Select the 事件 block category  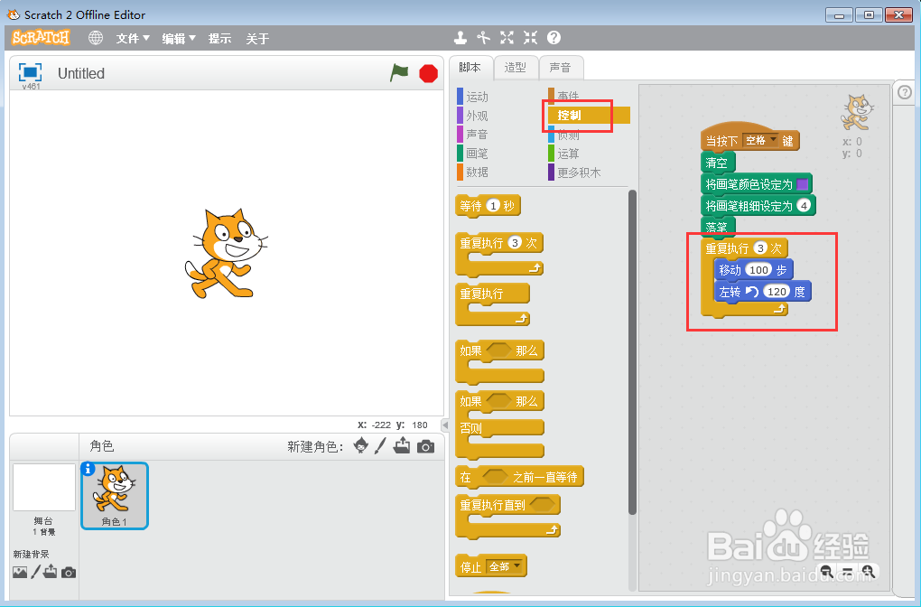pos(567,96)
